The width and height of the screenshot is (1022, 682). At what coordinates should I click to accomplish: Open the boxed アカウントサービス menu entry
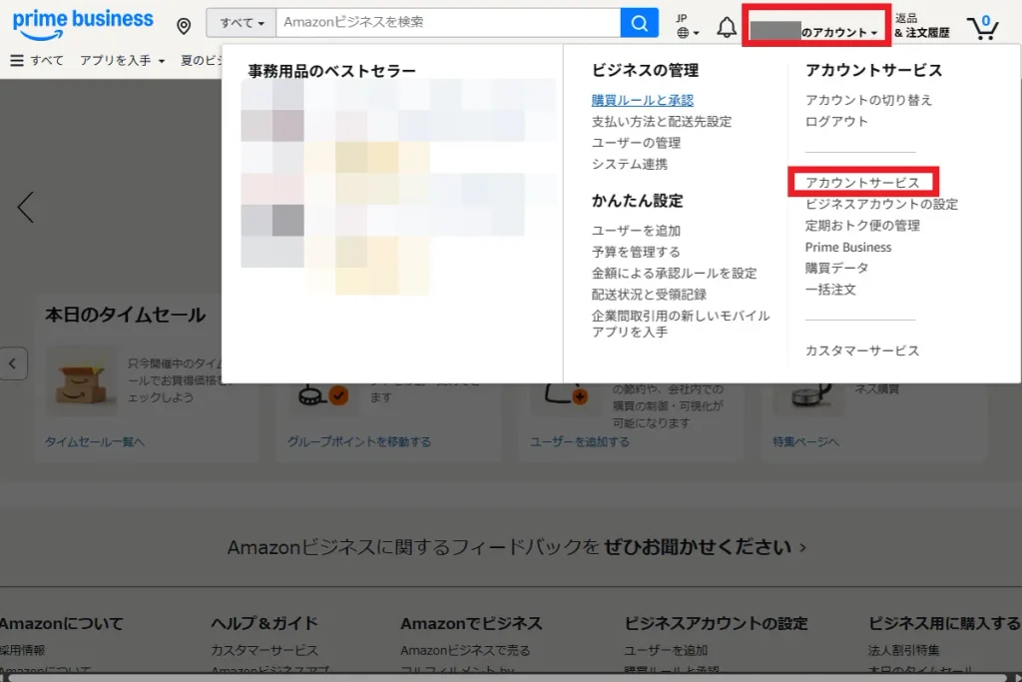(x=862, y=183)
